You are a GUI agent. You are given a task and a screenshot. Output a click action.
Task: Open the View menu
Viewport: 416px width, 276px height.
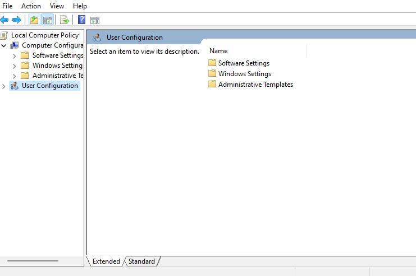(x=57, y=6)
